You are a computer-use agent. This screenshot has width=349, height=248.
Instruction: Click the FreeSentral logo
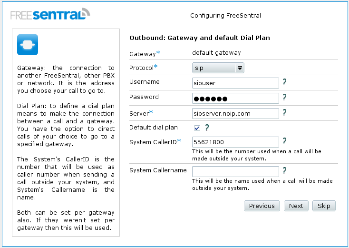click(50, 14)
